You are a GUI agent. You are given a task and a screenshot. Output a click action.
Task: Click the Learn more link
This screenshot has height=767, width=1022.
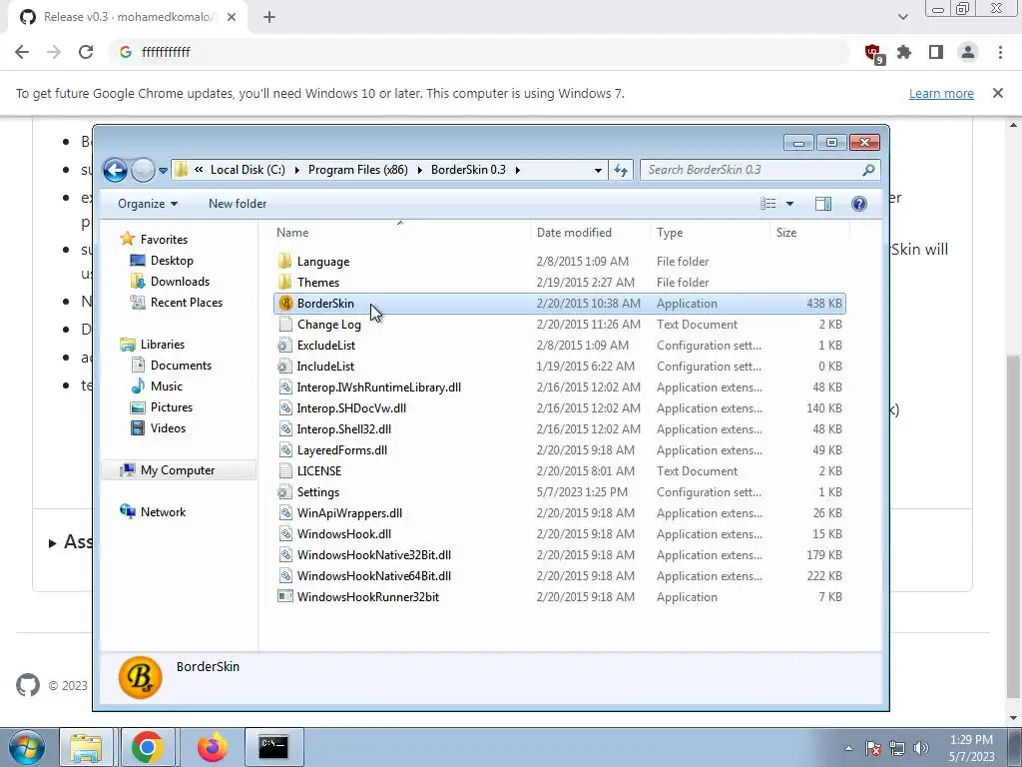(x=941, y=93)
